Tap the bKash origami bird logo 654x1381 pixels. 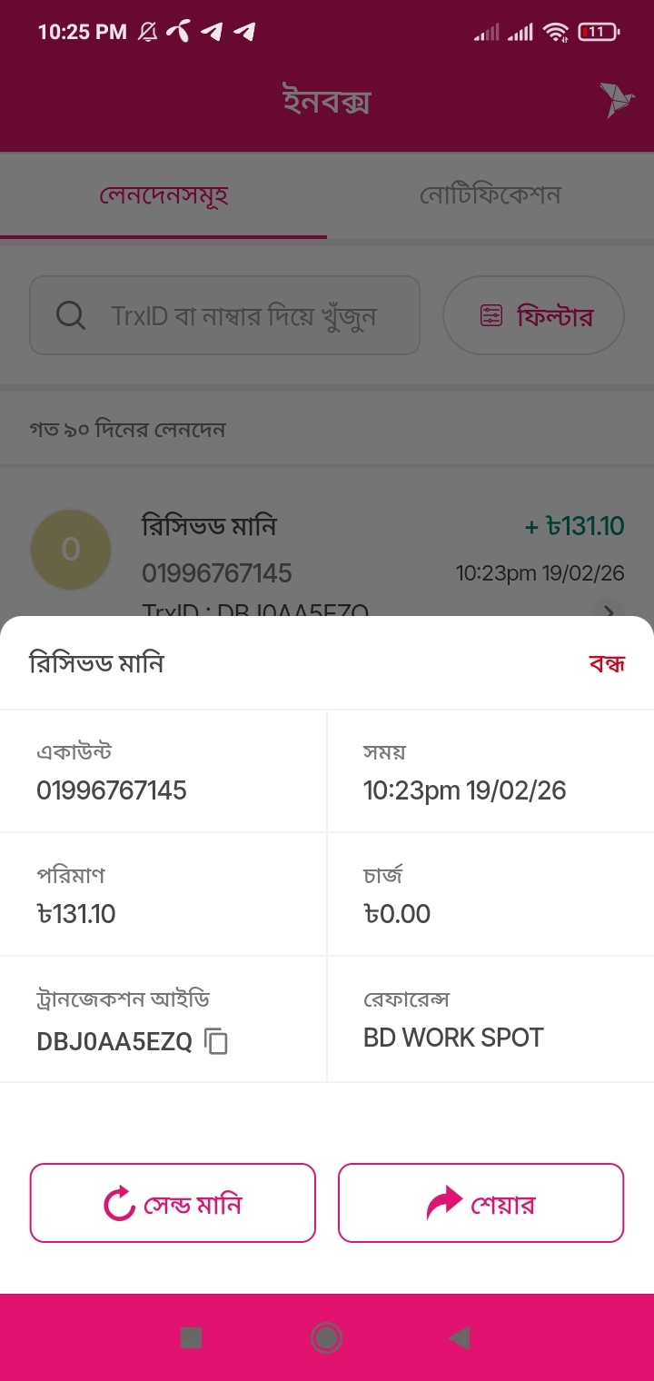[616, 100]
